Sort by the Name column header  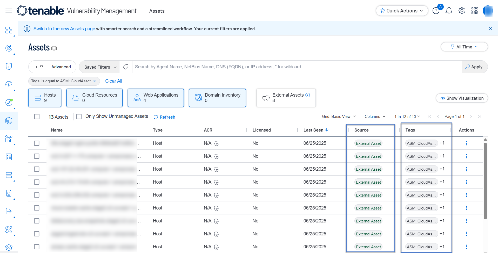click(x=57, y=130)
